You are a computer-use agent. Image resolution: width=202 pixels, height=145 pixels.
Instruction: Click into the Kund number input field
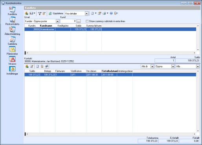pyautogui.click(x=68, y=21)
